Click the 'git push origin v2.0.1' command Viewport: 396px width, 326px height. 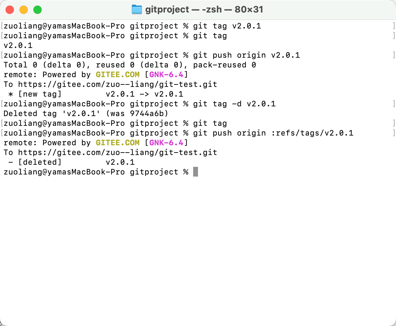click(x=247, y=55)
